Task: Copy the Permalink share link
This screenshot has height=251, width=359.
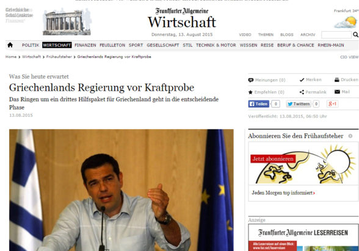Action: (313, 92)
